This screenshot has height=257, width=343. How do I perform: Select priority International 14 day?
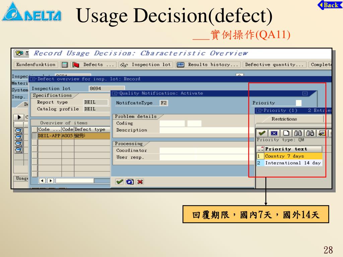(x=289, y=163)
